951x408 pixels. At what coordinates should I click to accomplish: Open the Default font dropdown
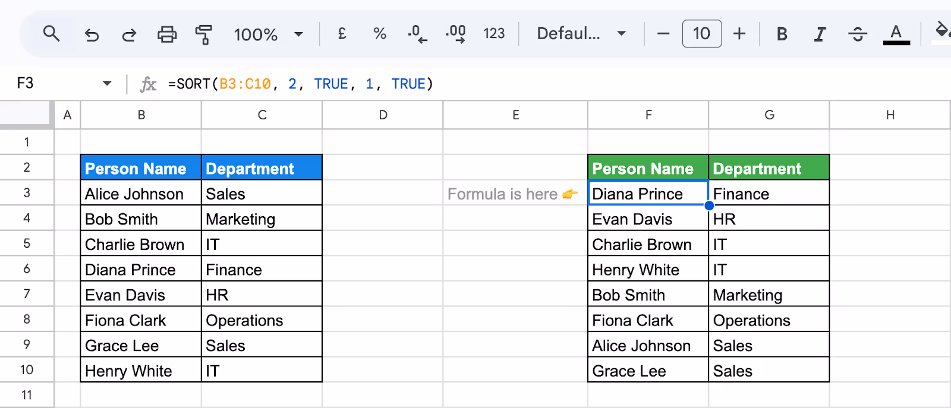point(581,34)
